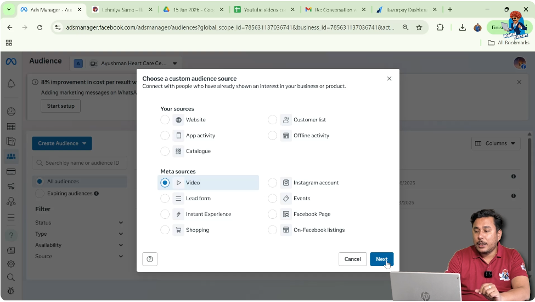Dismiss the cost improvement banner

[519, 82]
